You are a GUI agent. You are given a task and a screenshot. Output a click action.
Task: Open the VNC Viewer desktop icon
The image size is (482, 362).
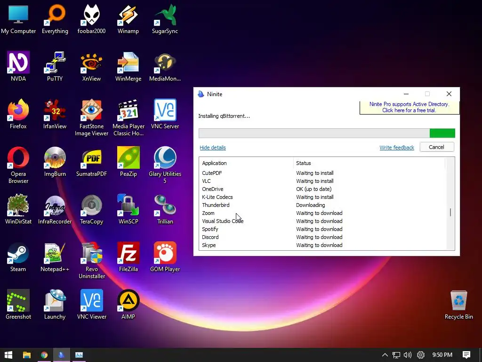pyautogui.click(x=92, y=305)
